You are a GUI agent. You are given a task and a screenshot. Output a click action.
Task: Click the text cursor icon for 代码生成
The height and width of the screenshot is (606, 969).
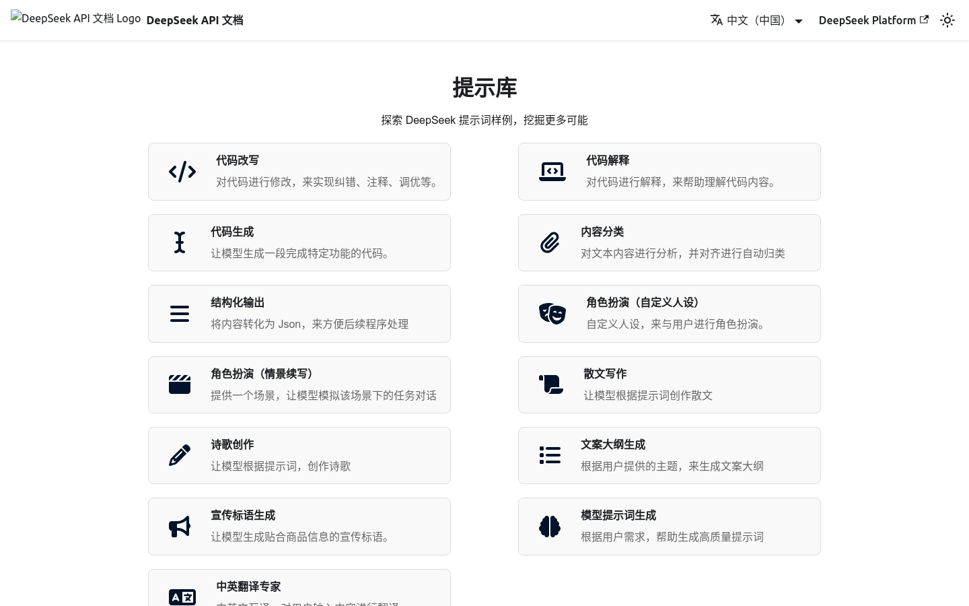(x=180, y=242)
